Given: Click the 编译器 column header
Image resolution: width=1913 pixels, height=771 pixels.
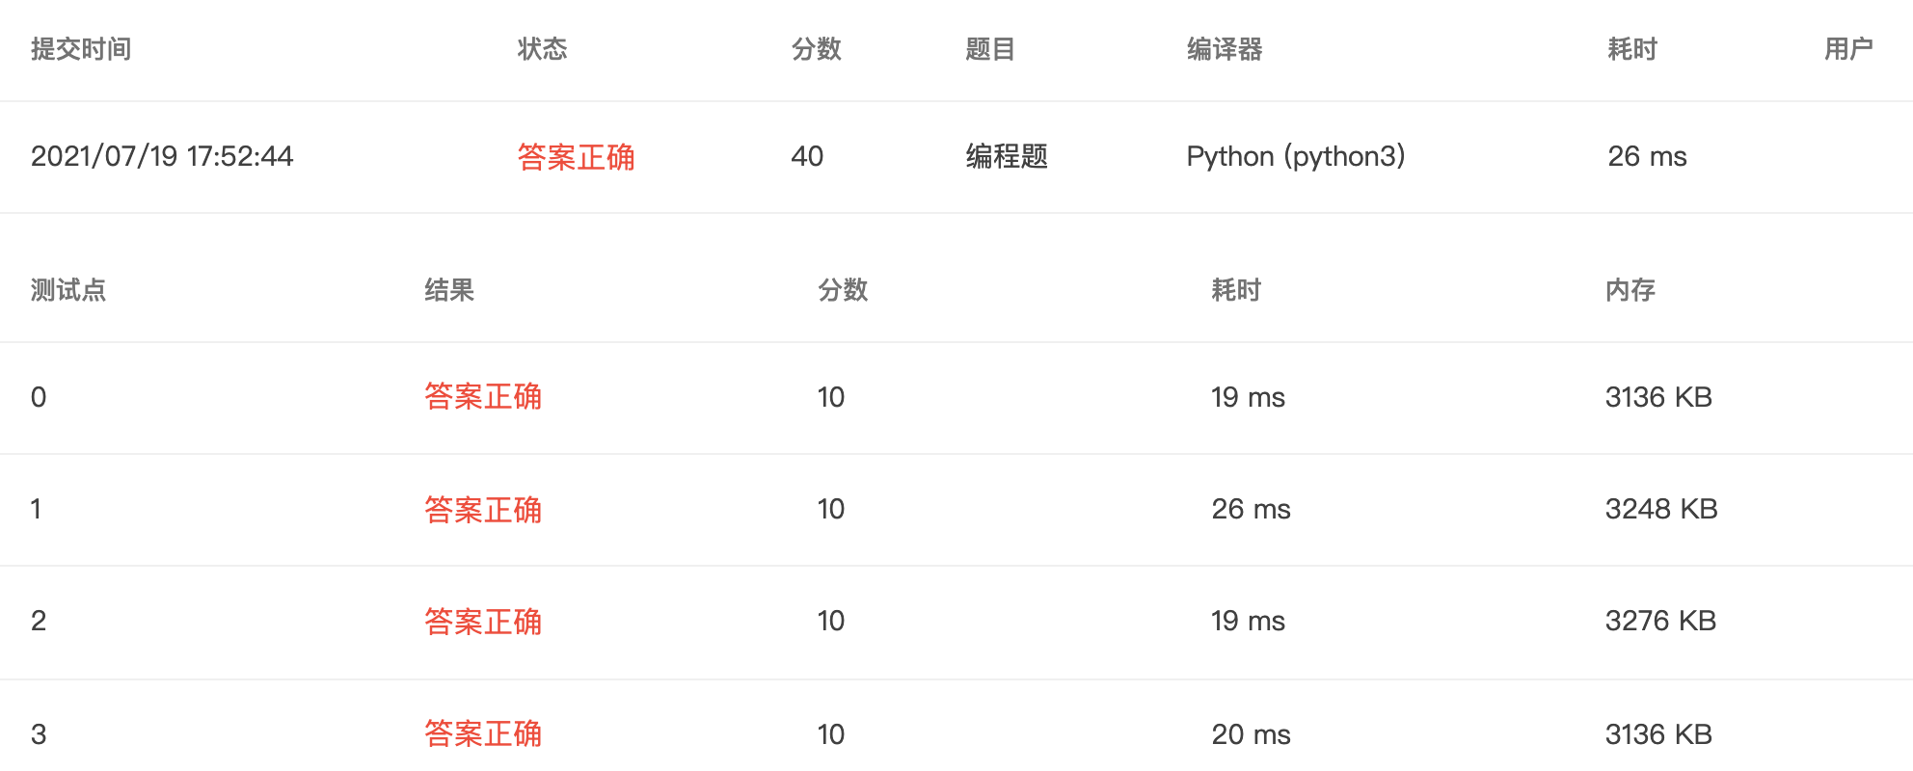Looking at the screenshot, I should click(x=1225, y=49).
